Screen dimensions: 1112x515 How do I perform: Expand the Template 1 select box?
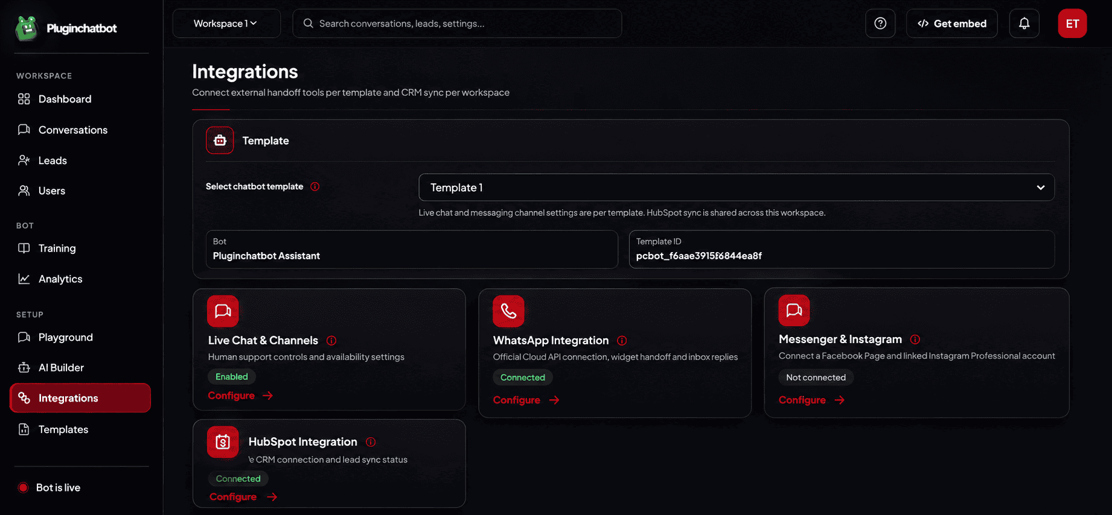pyautogui.click(x=737, y=188)
